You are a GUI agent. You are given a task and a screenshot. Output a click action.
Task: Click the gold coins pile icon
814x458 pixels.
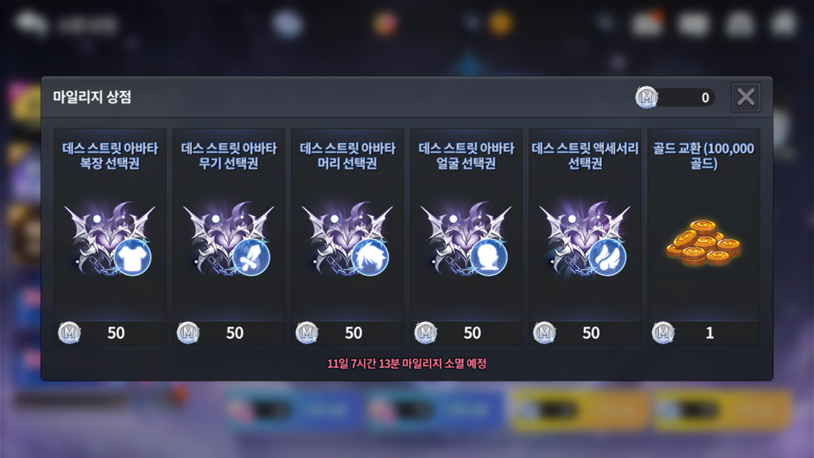pos(703,243)
